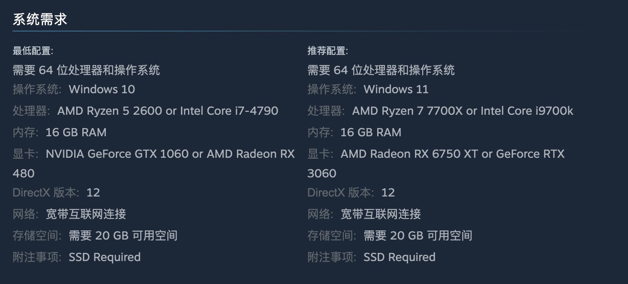Click SSD Required note in minimum column

104,257
